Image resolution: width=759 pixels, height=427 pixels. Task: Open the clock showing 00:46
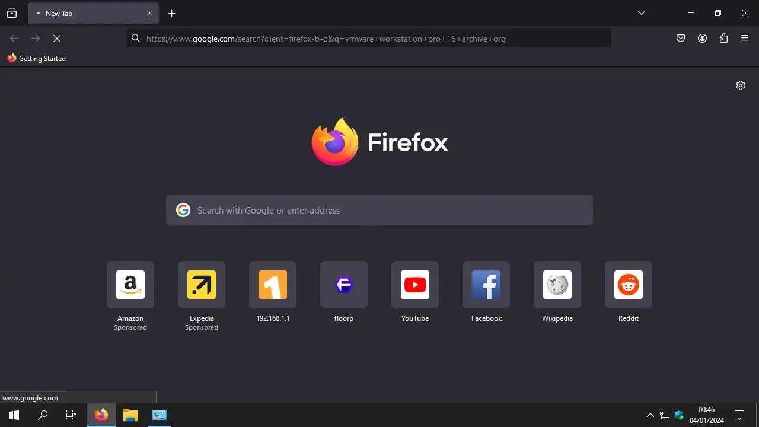click(x=706, y=415)
